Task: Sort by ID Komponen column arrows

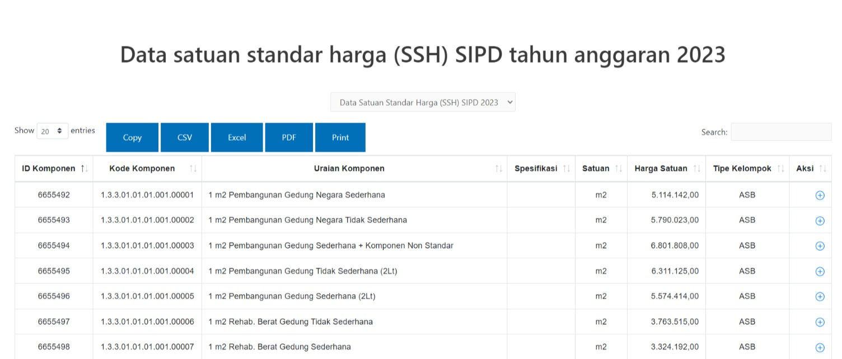Action: (x=85, y=169)
